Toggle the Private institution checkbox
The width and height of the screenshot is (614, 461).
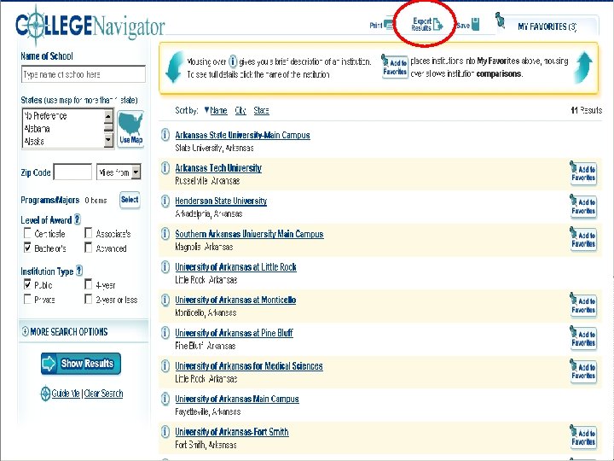tap(27, 299)
